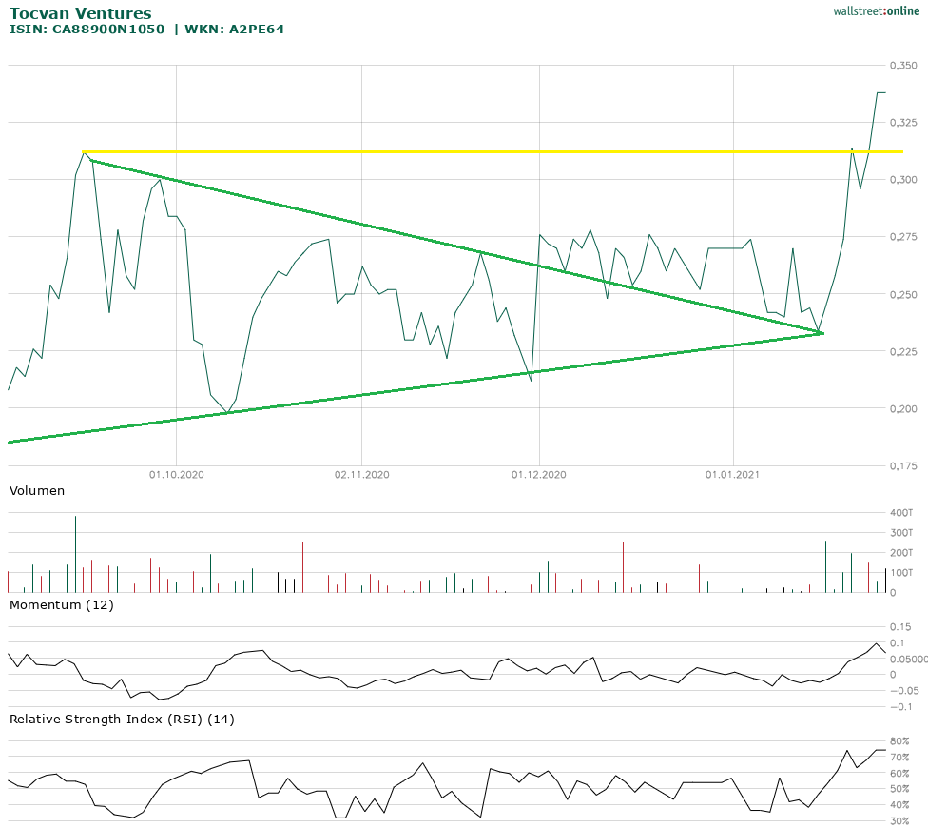The width and height of the screenshot is (928, 828).
Task: Click the 100T volume axis label
Action: click(901, 573)
